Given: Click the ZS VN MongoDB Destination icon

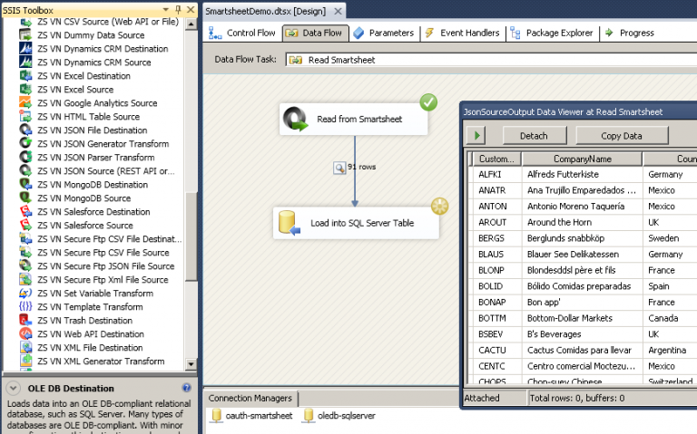Looking at the screenshot, I should coord(25,184).
